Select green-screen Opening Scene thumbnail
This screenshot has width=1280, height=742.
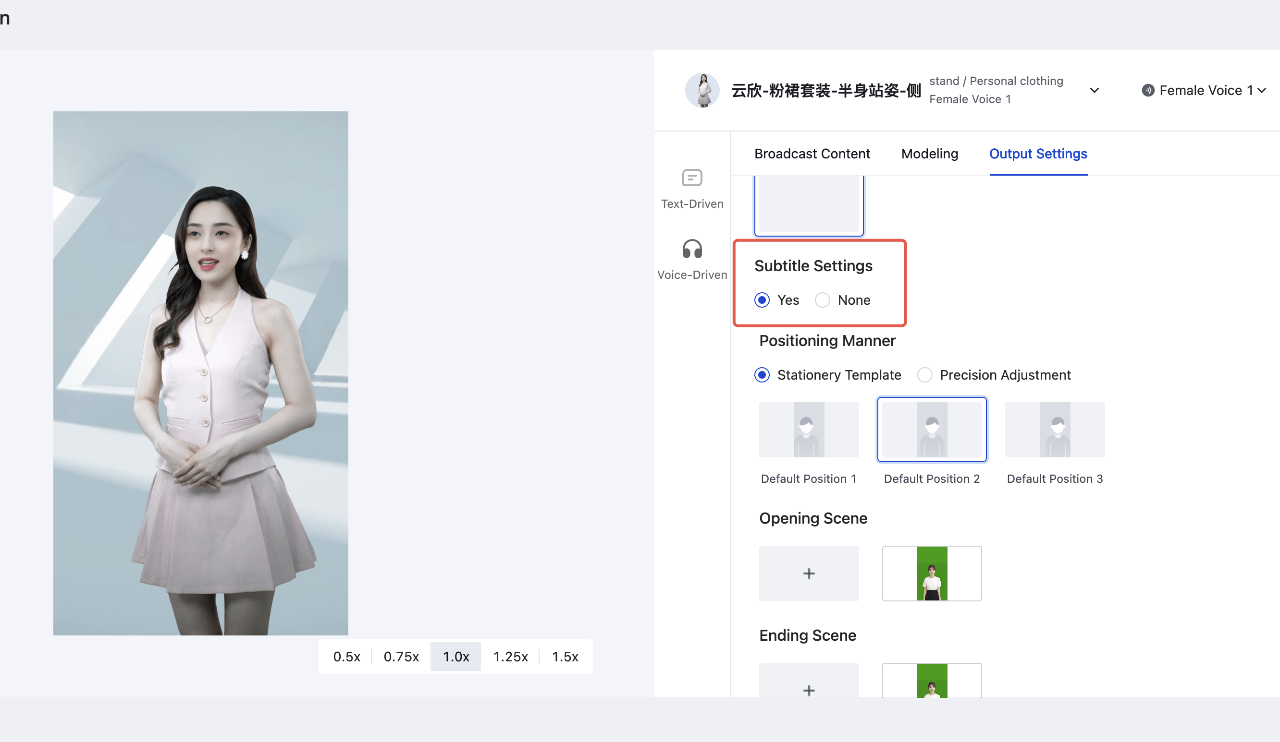(932, 574)
